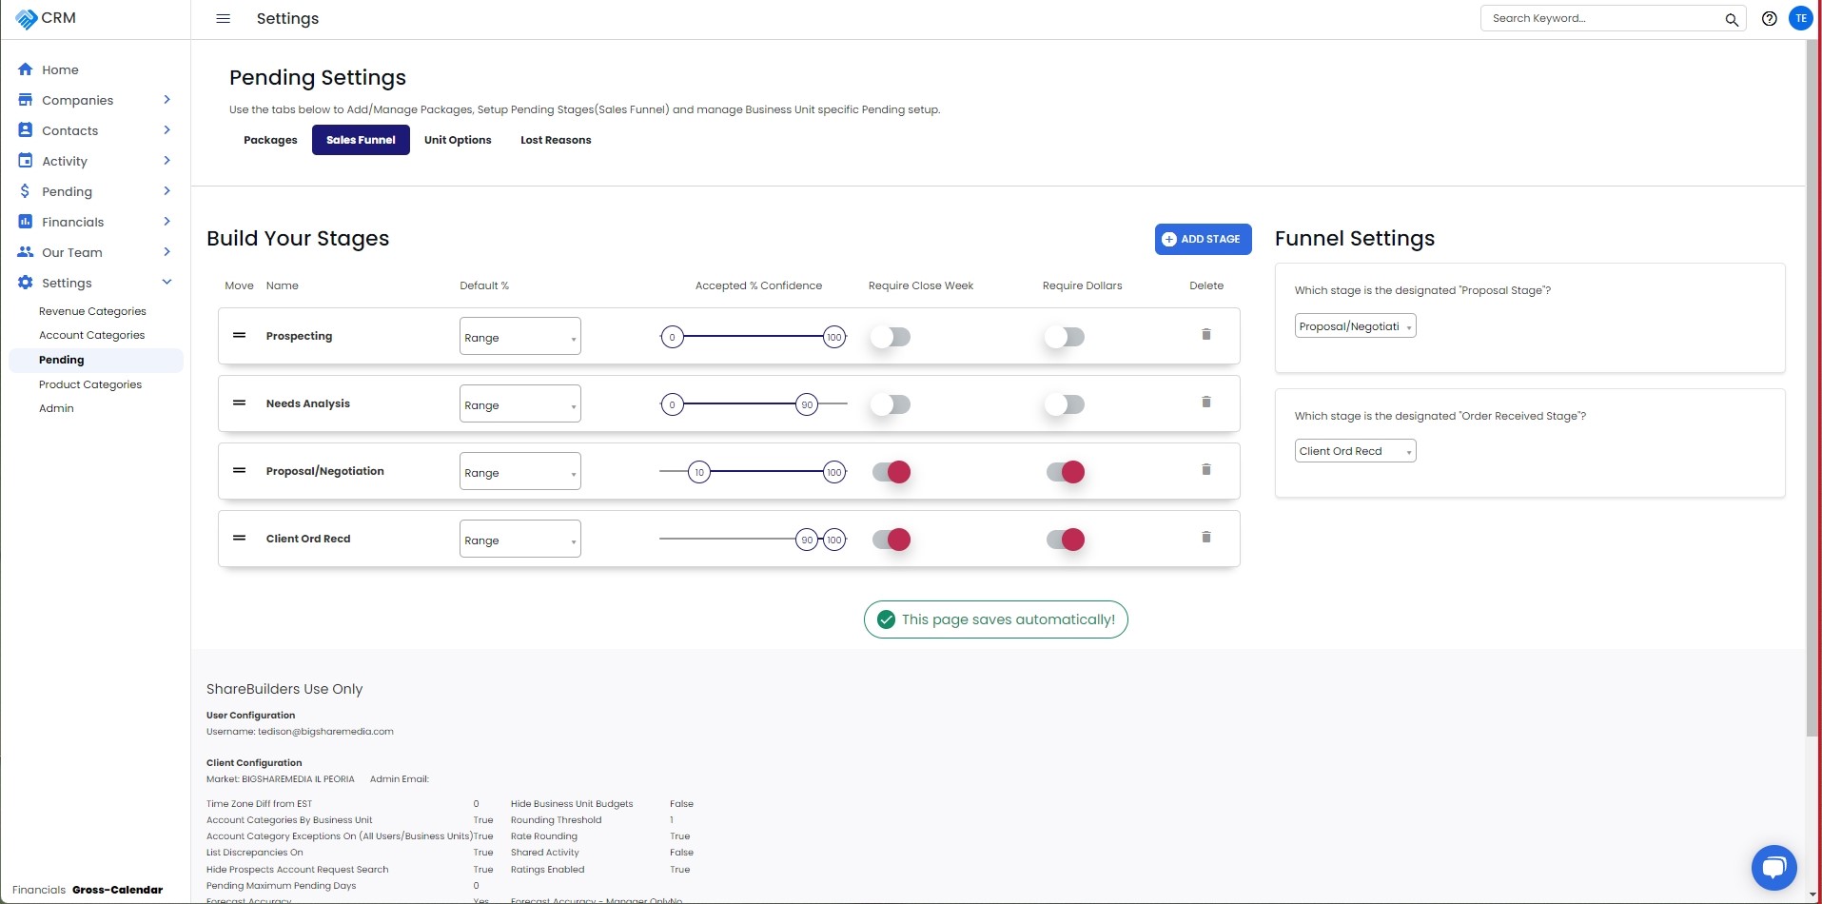Grab the Needs Analysis move handle
1822x904 pixels.
(240, 403)
